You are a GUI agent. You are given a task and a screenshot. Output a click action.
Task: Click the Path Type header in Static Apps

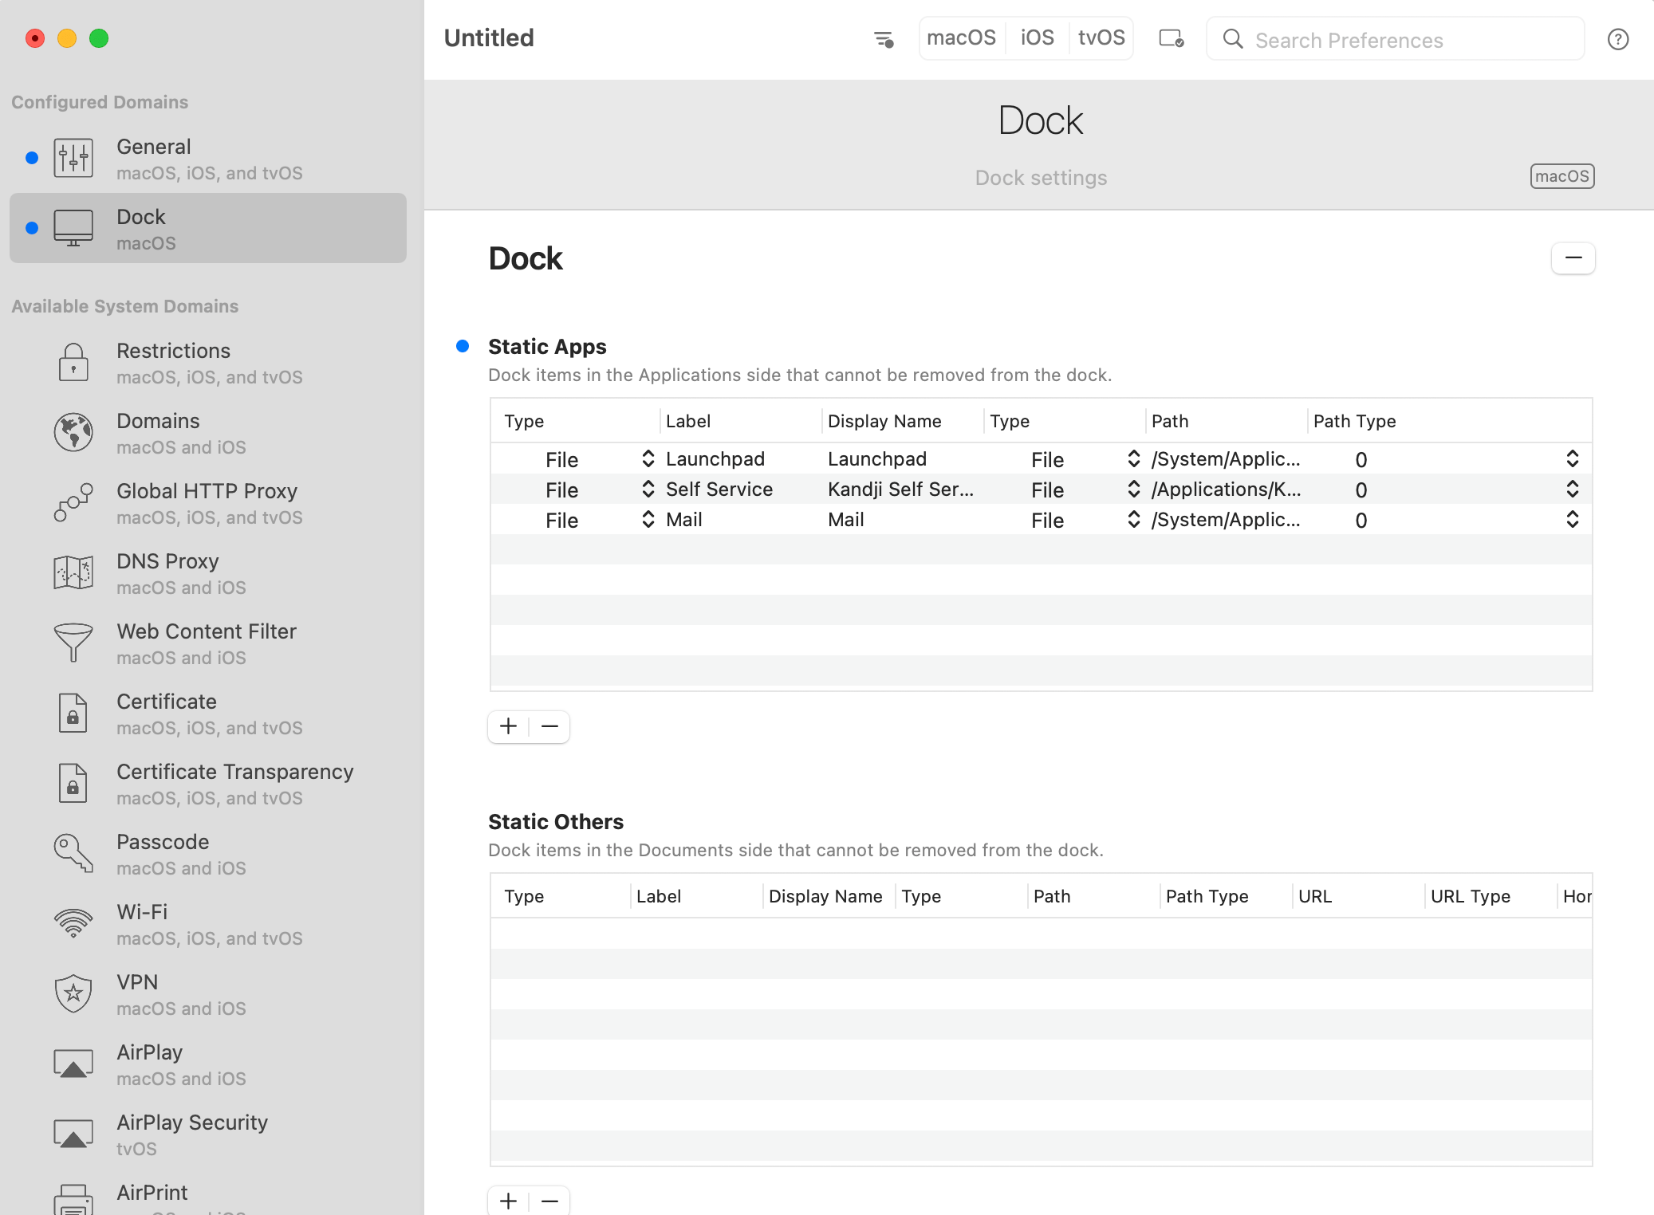pyautogui.click(x=1354, y=421)
